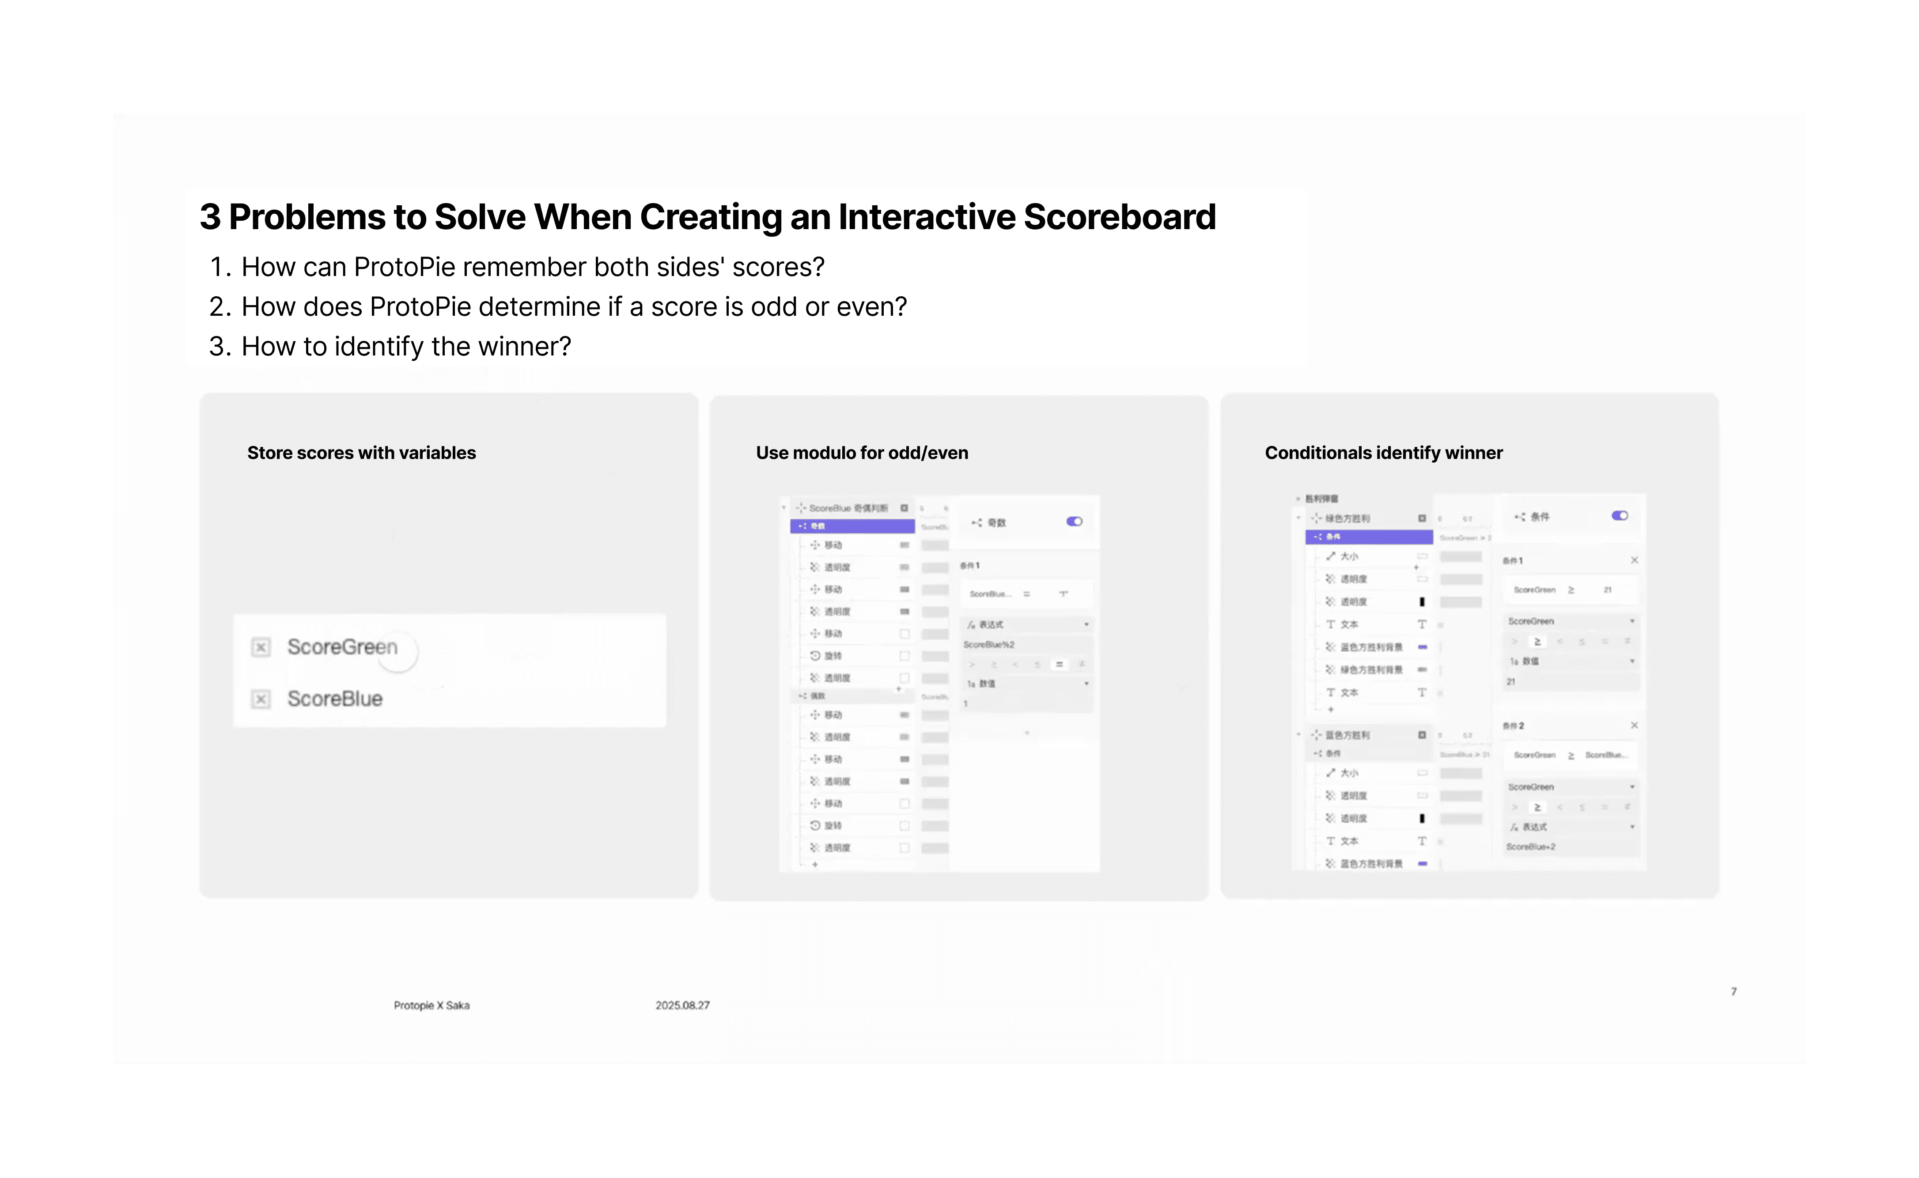Click an Opacity (透明度) response icon
Viewport: 1919px width, 1178px height.
coord(815,568)
